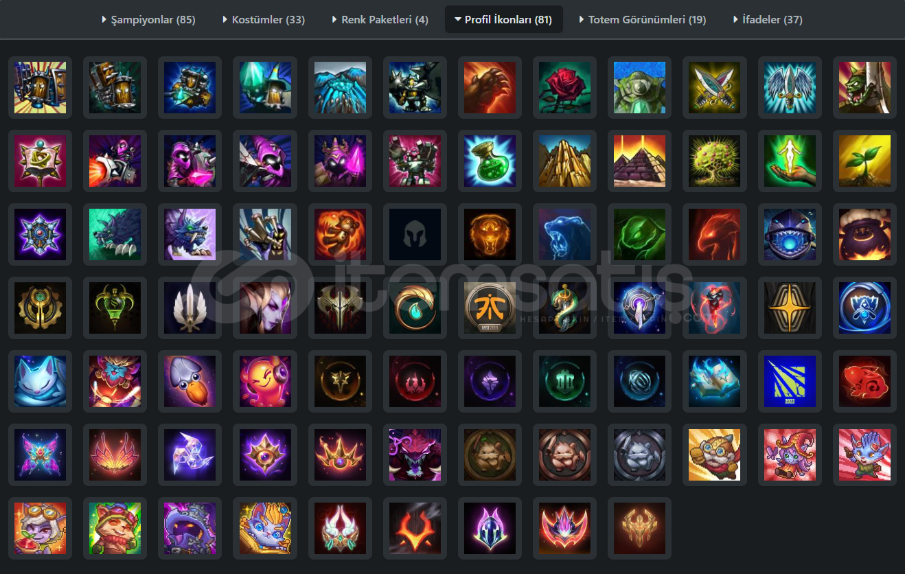This screenshot has width=905, height=574.
Task: Select the red rose profile icon
Action: pos(564,87)
